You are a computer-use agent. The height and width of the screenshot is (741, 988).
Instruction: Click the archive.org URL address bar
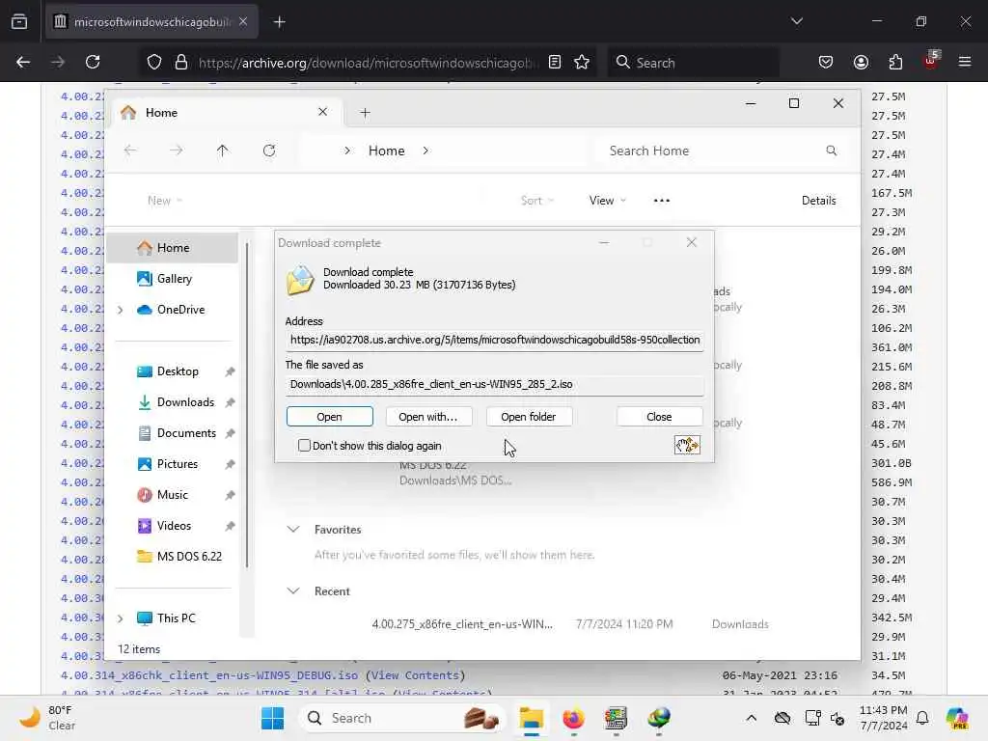click(x=369, y=63)
